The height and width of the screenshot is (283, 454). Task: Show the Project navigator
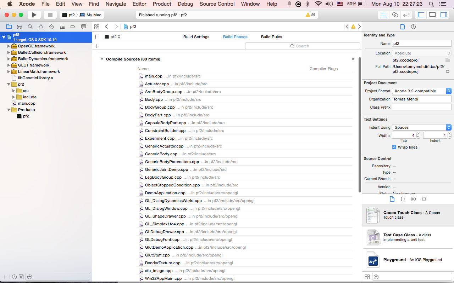[x=9, y=27]
